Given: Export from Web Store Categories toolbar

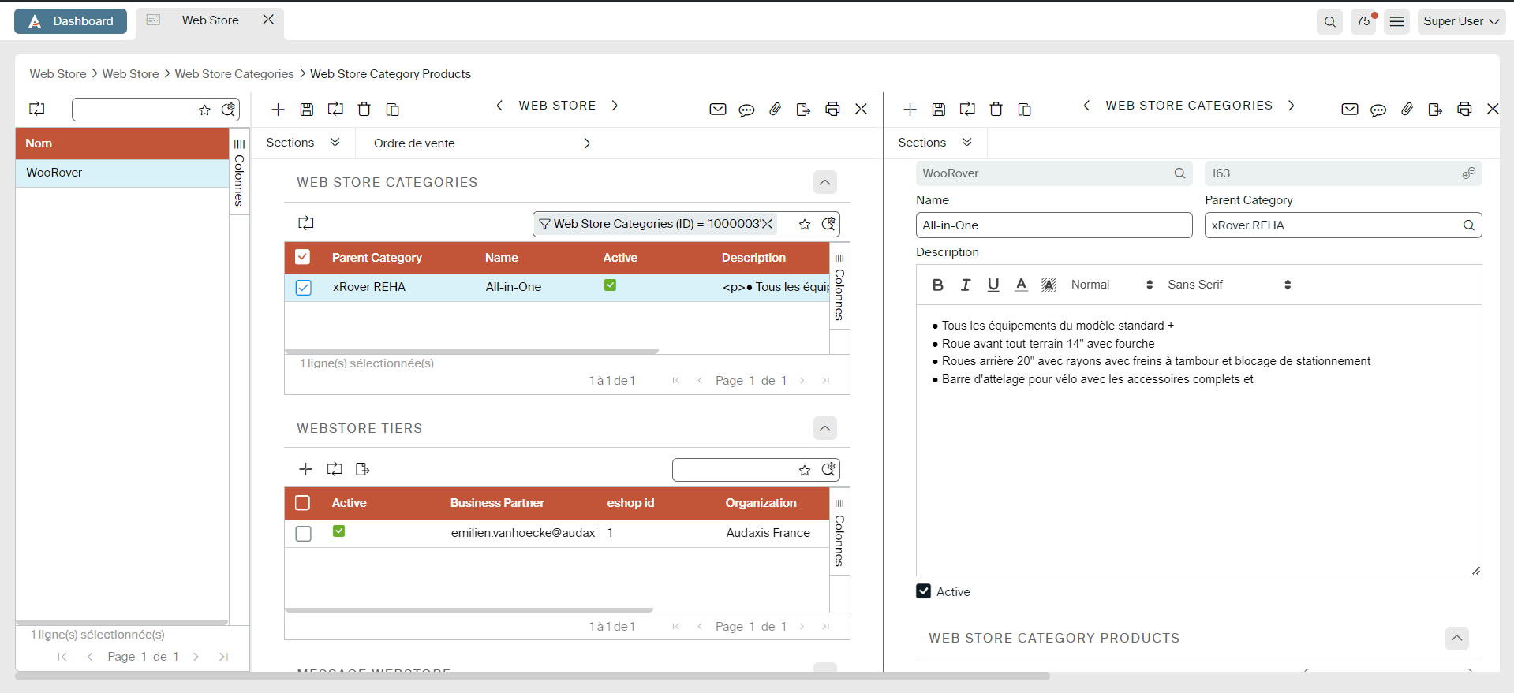Looking at the screenshot, I should click(1435, 110).
